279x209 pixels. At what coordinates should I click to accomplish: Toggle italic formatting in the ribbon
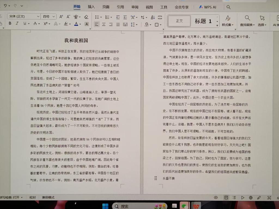pos(17,24)
